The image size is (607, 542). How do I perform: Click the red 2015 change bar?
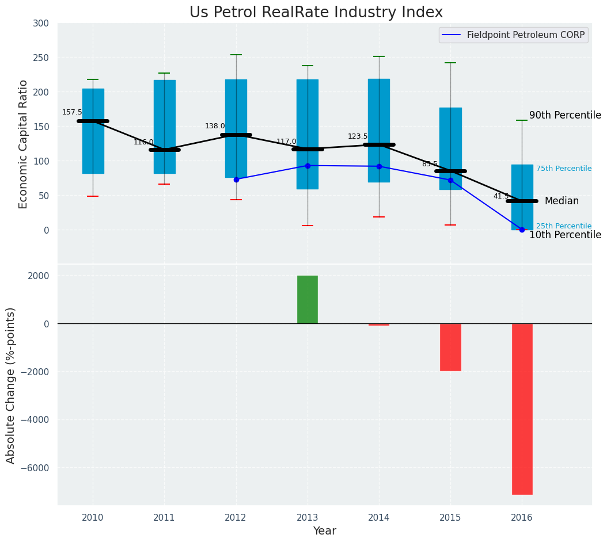450,347
